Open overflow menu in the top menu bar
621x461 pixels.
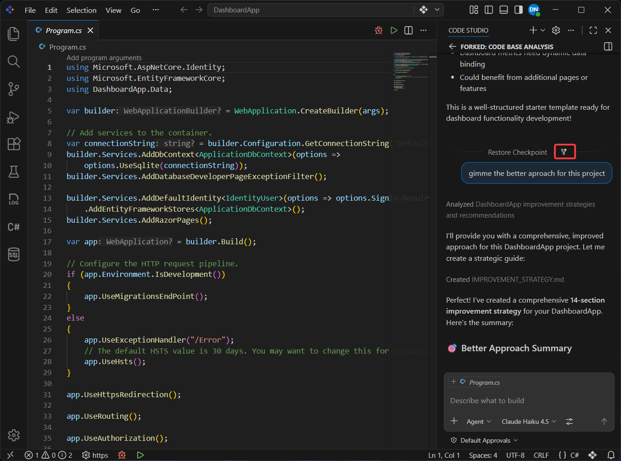(x=156, y=10)
